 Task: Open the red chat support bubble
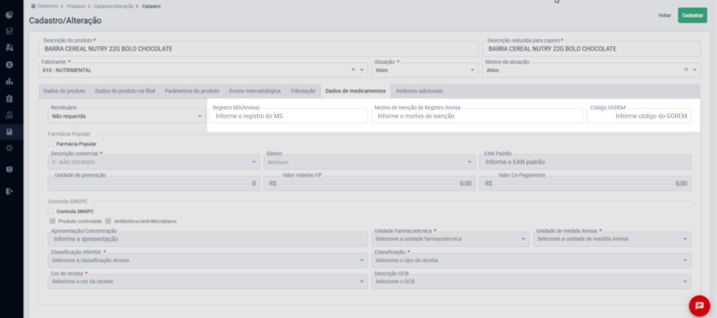point(699,306)
